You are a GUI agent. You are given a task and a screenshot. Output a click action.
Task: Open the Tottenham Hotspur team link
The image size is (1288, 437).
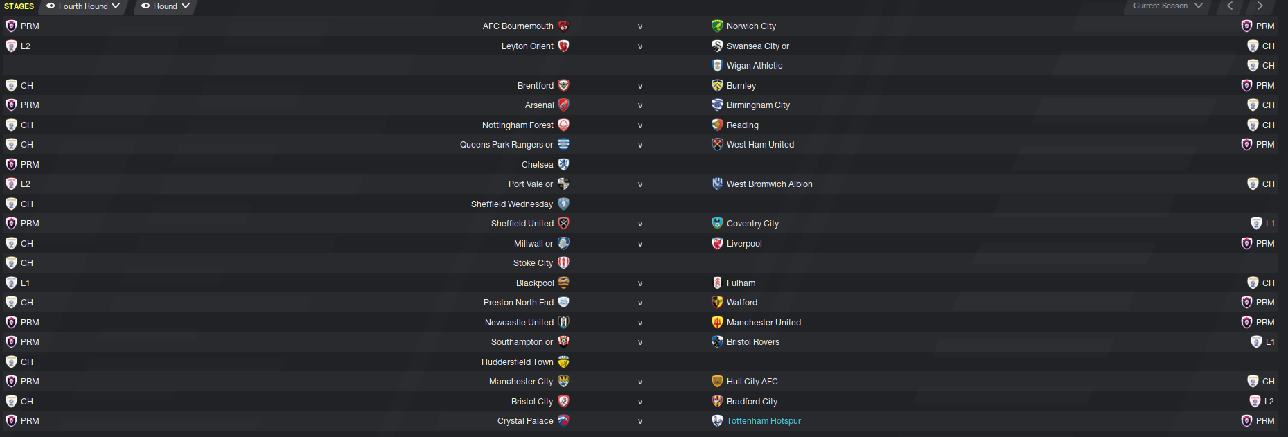click(764, 421)
